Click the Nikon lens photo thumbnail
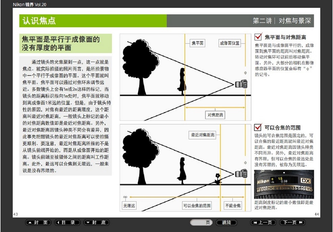The image size is (333, 232). coord(284,185)
